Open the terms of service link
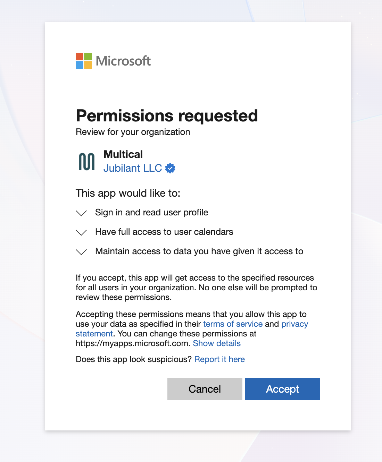382x462 pixels. pos(233,324)
